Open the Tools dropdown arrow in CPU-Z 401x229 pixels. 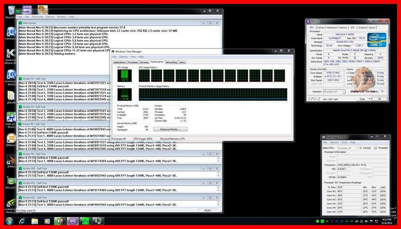370,99
